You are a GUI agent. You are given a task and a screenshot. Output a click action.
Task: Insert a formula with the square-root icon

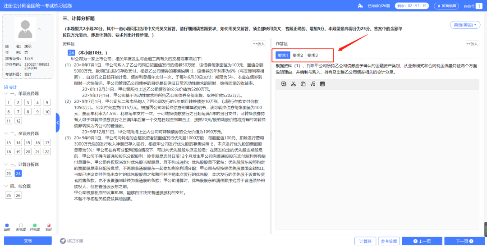[312, 84]
